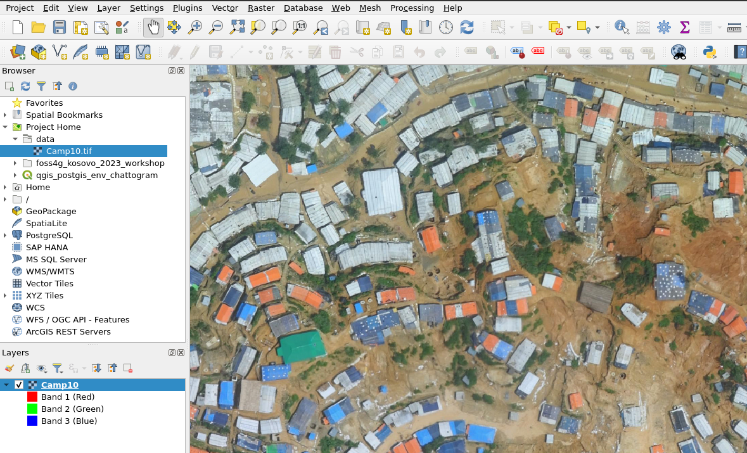Image resolution: width=747 pixels, height=453 pixels.
Task: Open the Project menu
Action: (20, 8)
